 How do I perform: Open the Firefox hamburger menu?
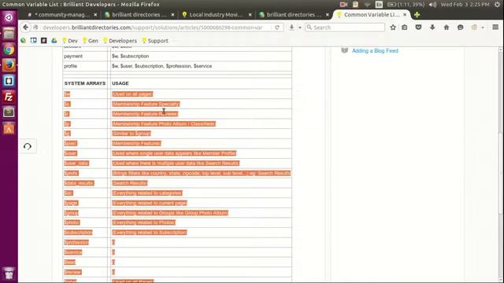[x=495, y=28]
